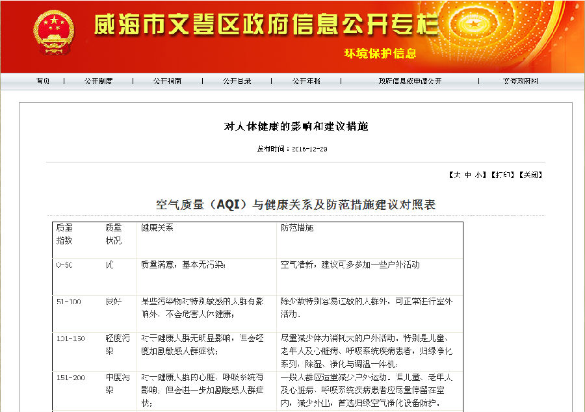The width and height of the screenshot is (585, 412).
Task: Open 政府信息依申请公开 page
Action: (409, 81)
